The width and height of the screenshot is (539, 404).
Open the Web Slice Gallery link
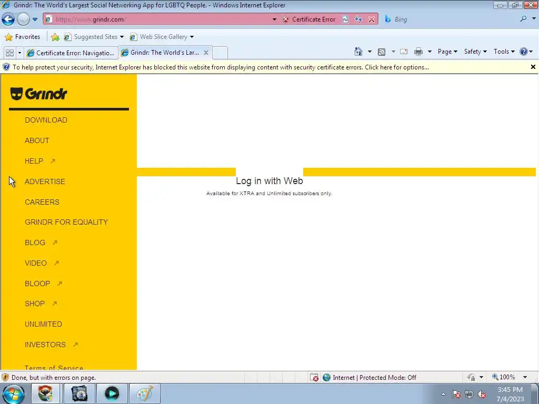click(162, 37)
